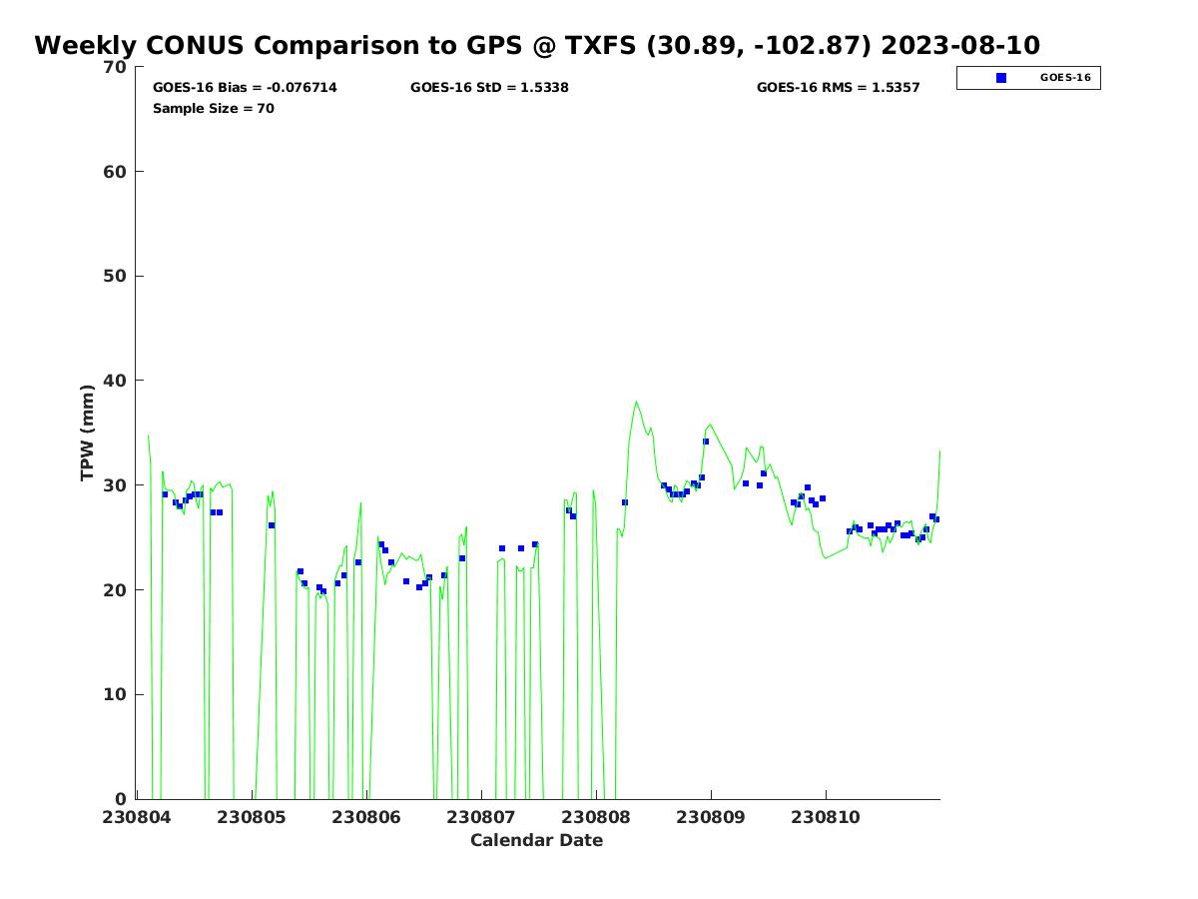The height and width of the screenshot is (899, 1198).
Task: Select the GOES-16 Bias statistic text
Action: pyautogui.click(x=245, y=88)
